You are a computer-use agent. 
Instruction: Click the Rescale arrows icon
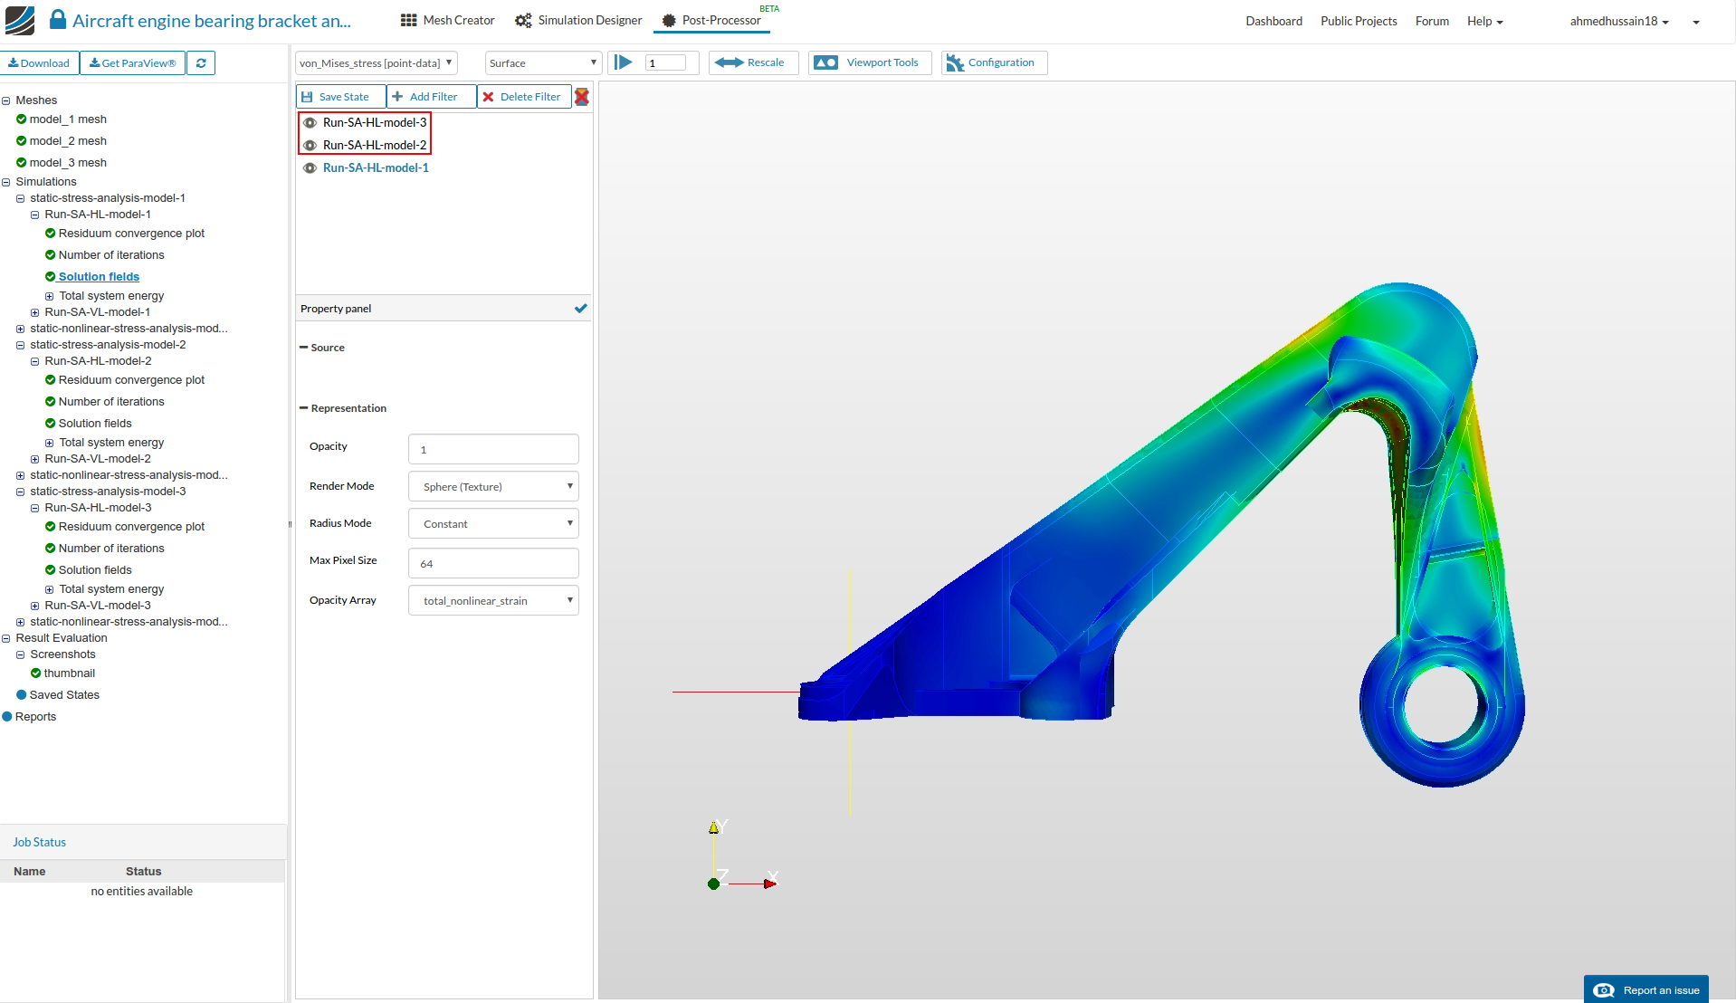click(x=729, y=62)
